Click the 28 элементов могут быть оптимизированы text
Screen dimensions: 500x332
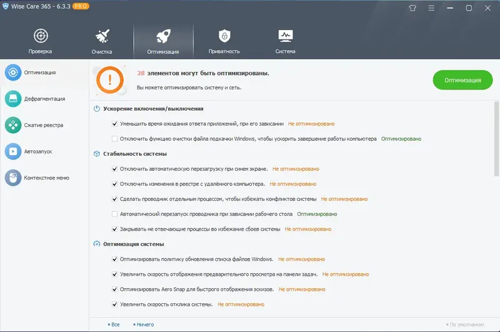(x=203, y=73)
